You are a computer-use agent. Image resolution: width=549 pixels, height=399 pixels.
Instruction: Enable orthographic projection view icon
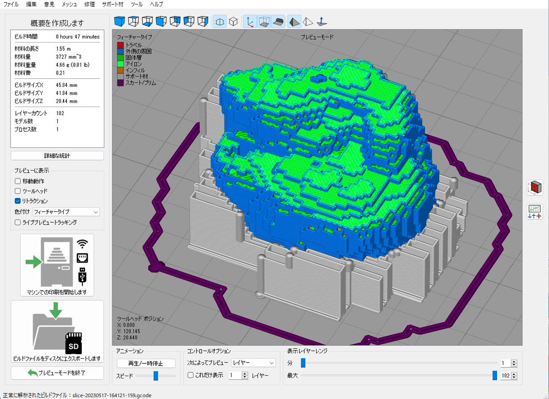[233, 22]
